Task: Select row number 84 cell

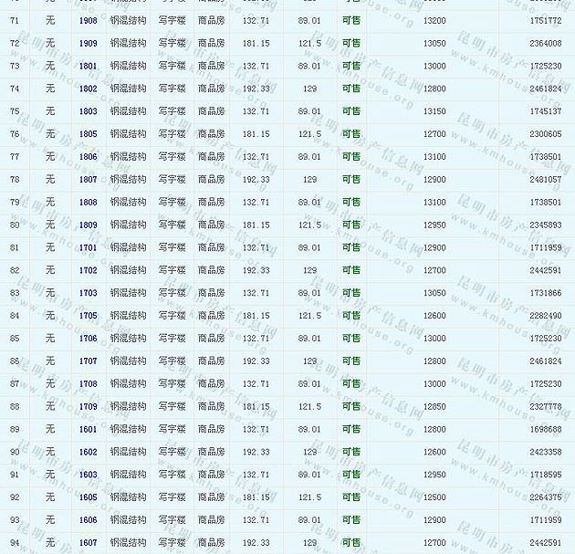Action: [15, 316]
